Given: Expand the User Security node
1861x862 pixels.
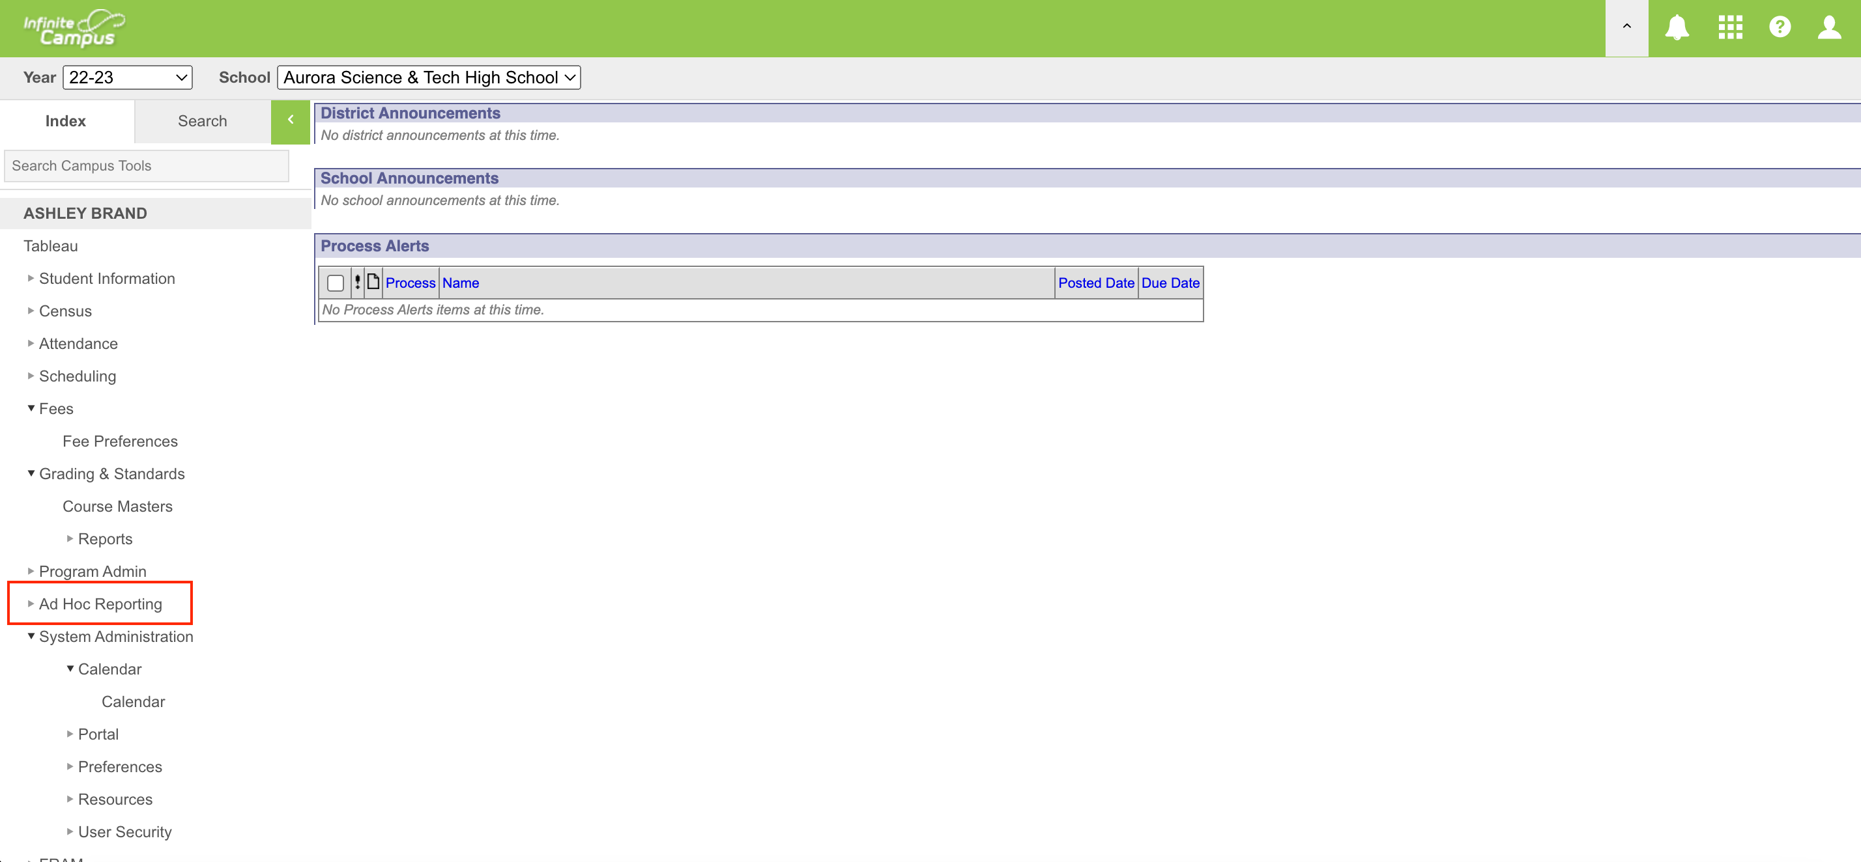Looking at the screenshot, I should click(x=69, y=831).
